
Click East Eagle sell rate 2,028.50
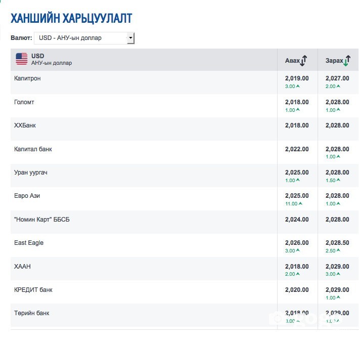click(337, 243)
